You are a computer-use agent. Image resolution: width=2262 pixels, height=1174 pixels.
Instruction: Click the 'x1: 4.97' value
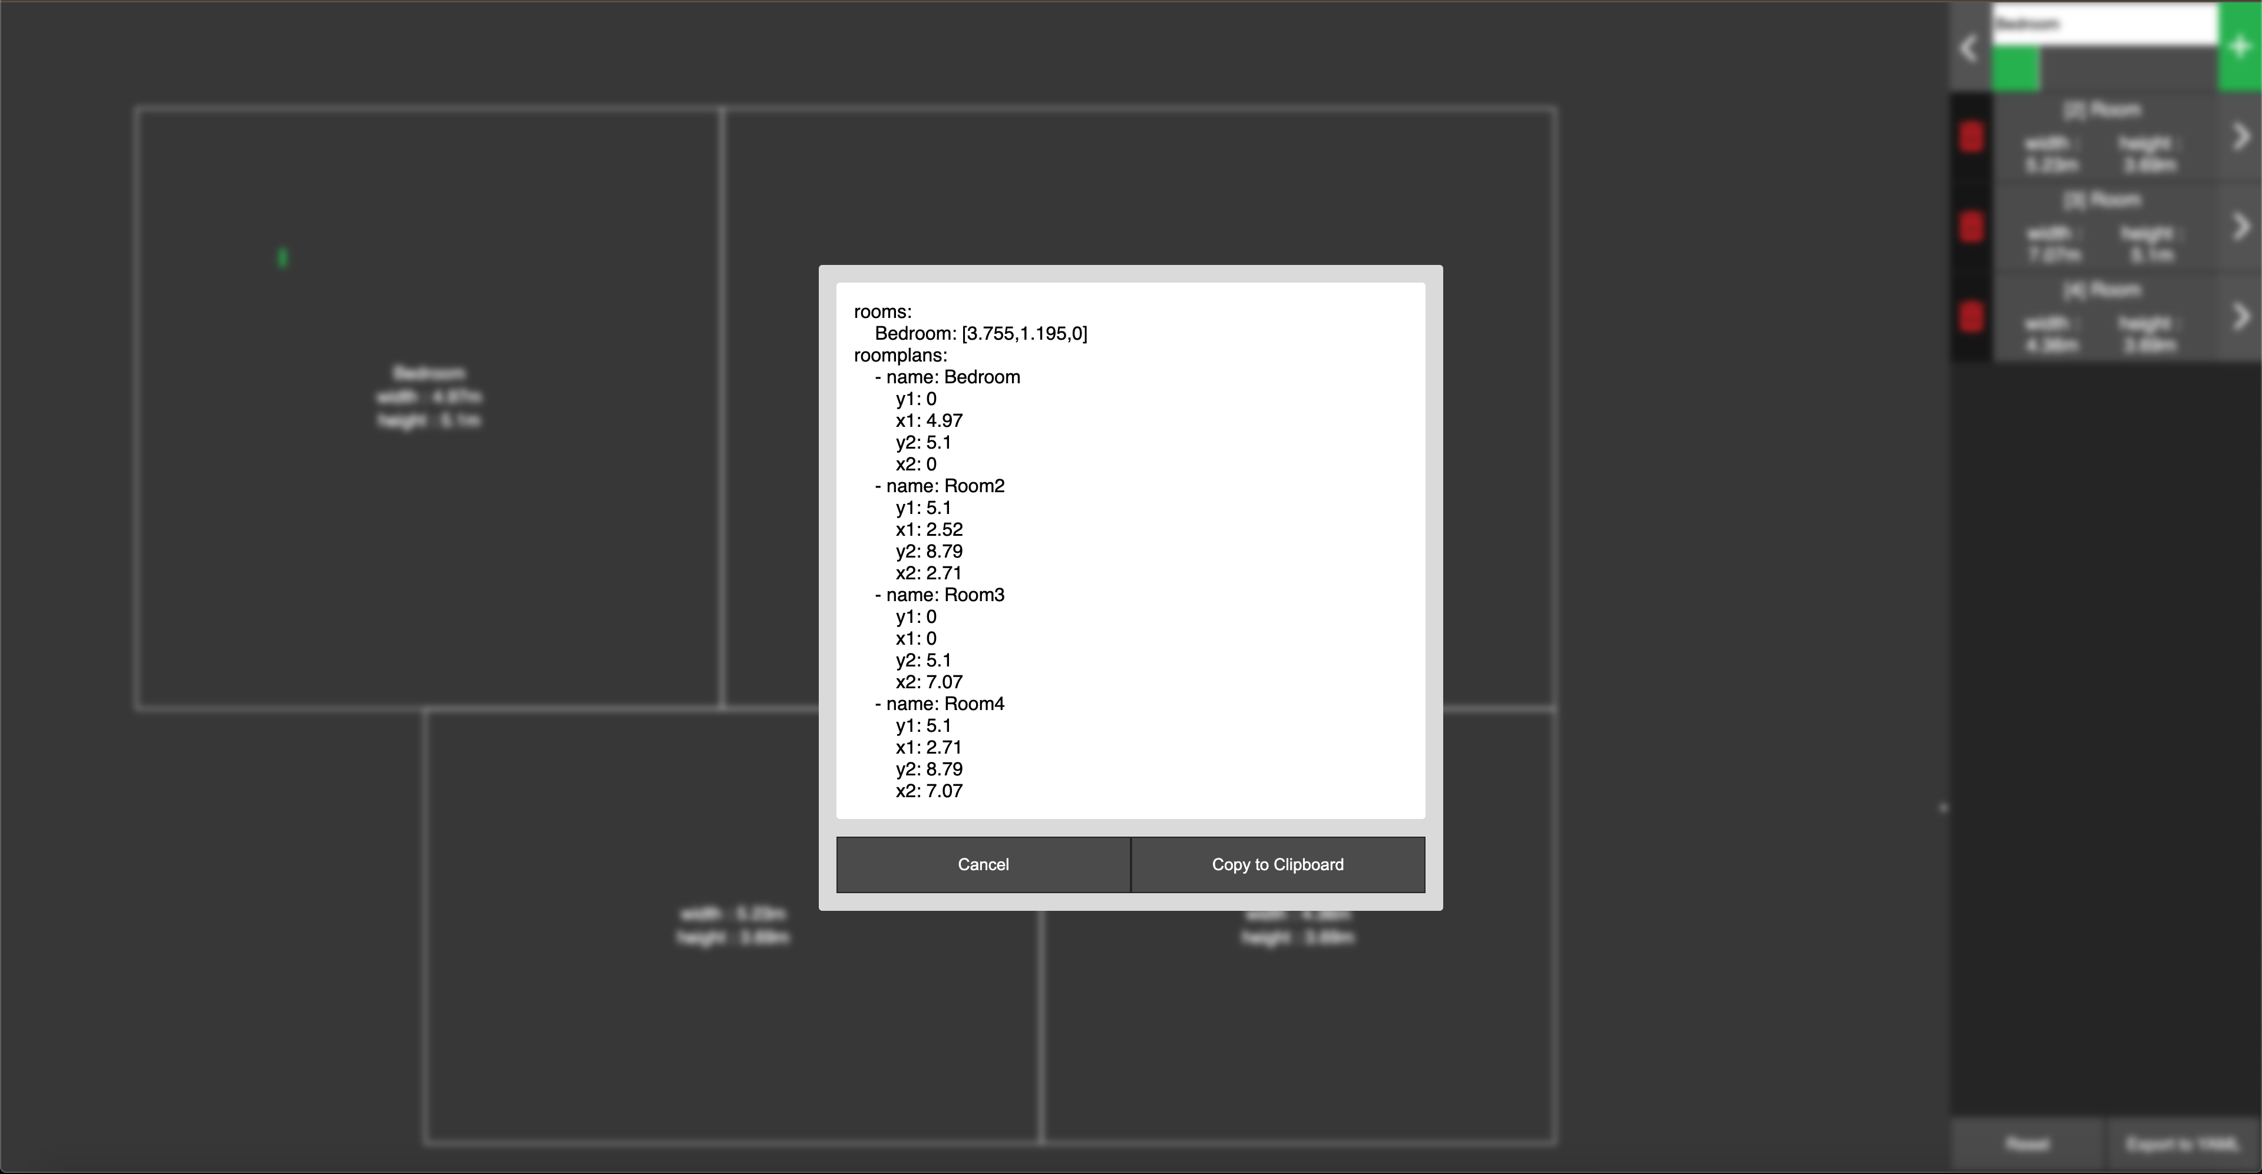pos(929,420)
